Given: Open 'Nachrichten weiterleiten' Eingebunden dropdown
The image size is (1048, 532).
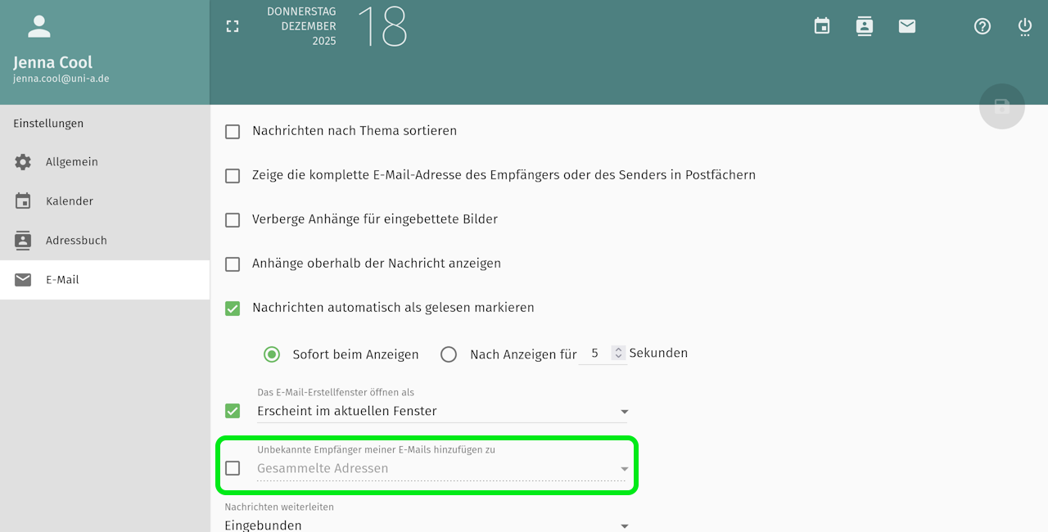Looking at the screenshot, I should [426, 525].
